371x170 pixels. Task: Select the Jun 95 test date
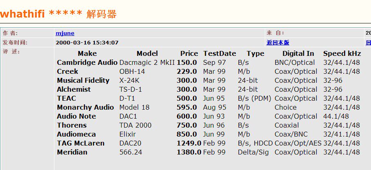pos(214,99)
